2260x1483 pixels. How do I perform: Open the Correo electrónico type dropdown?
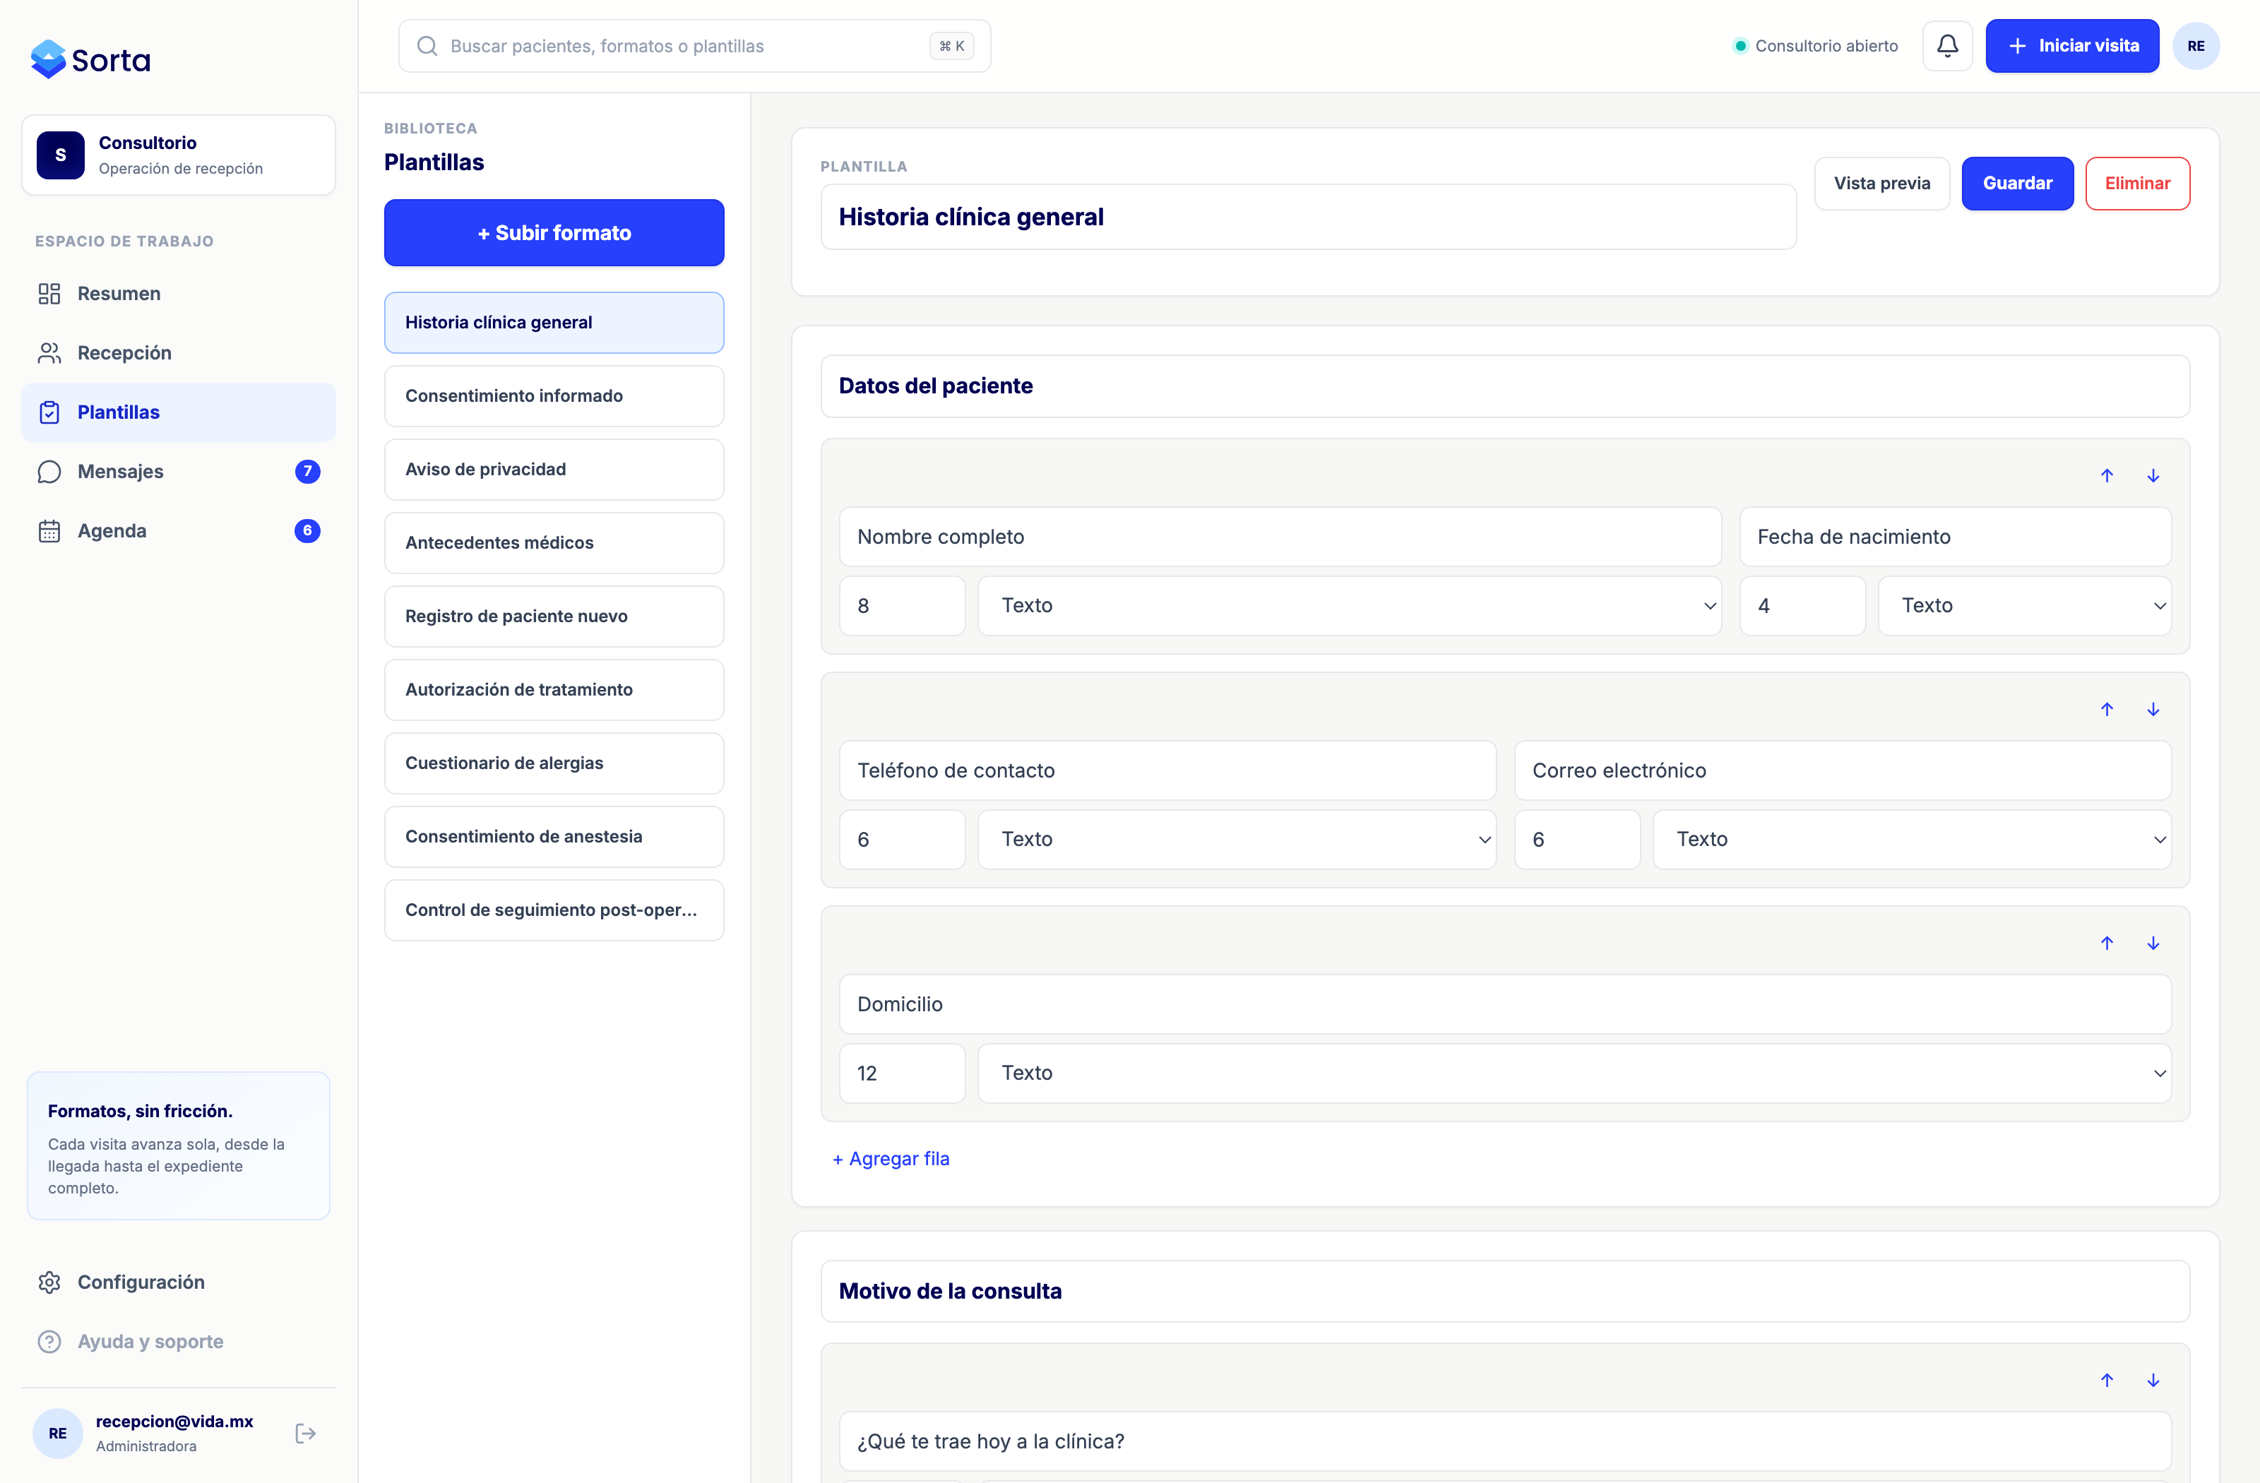[1912, 839]
